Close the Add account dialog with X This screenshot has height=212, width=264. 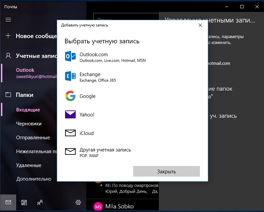(200, 25)
